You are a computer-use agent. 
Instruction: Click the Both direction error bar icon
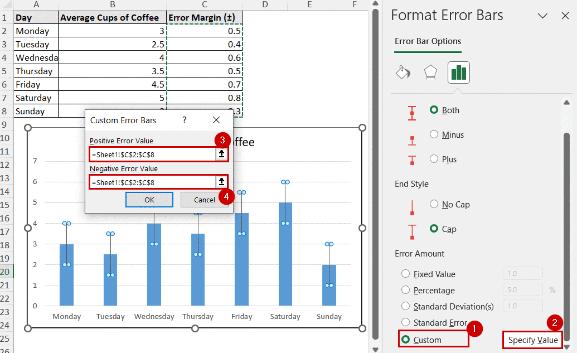click(x=412, y=114)
